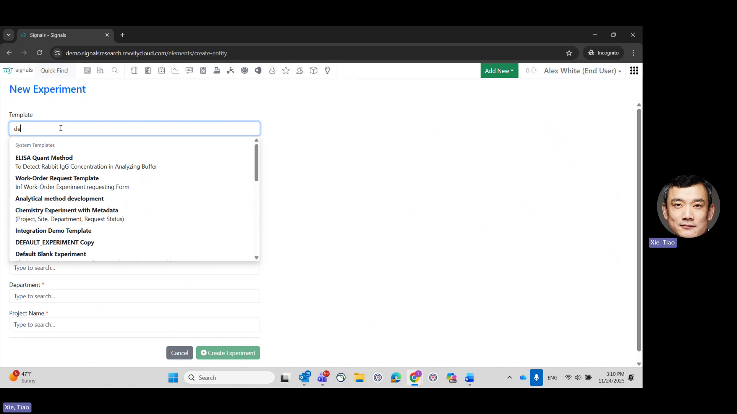
Task: Click the 3D box inventory icon
Action: [314, 71]
